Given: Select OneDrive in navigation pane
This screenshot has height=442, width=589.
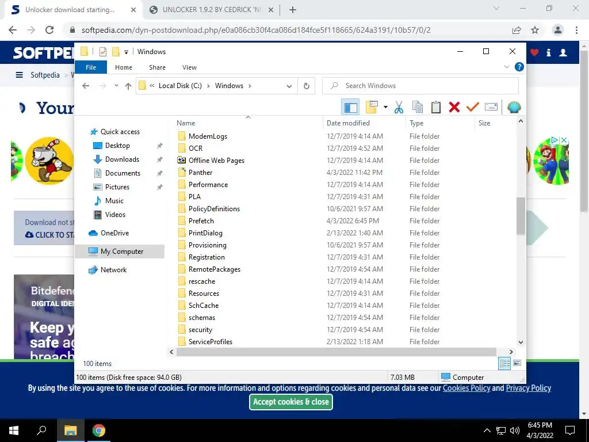Looking at the screenshot, I should [x=114, y=233].
